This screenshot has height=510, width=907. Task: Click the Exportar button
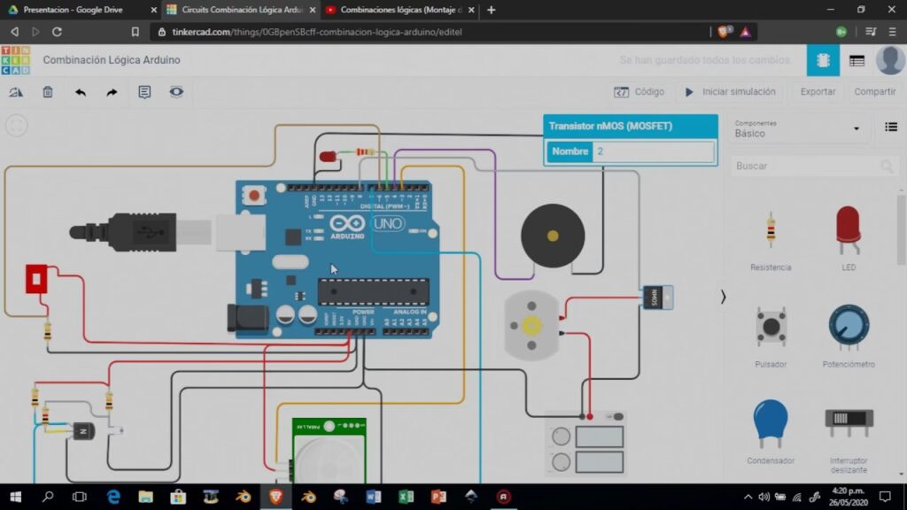pos(818,92)
